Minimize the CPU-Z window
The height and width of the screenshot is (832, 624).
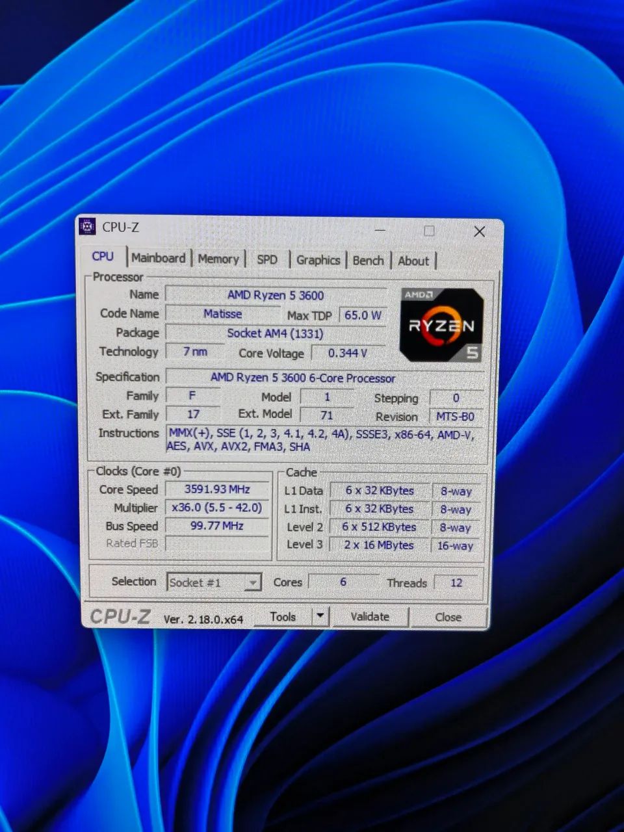point(380,230)
